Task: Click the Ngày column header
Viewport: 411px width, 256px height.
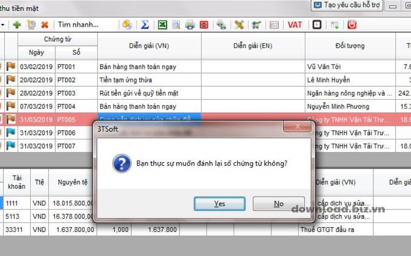Action: 36,53
